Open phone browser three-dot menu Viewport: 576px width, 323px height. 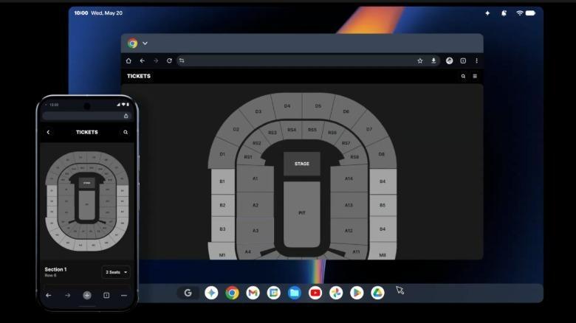click(124, 295)
